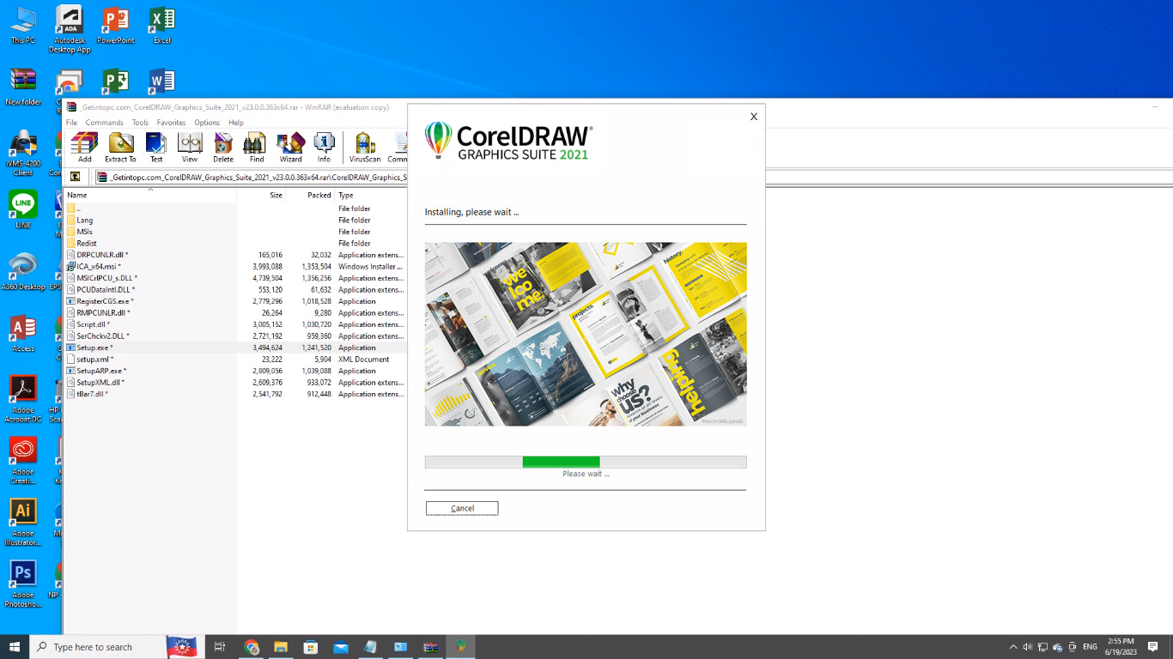This screenshot has height=659, width=1173.
Task: Close the CorelDRAW installer dialog
Action: [x=754, y=117]
